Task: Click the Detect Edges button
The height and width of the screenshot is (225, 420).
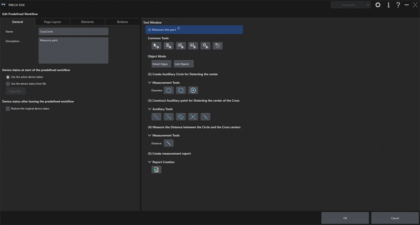Action: coord(160,64)
